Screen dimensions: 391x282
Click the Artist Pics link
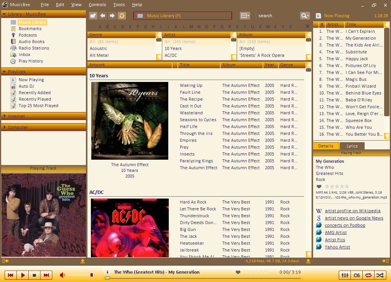pyautogui.click(x=335, y=240)
